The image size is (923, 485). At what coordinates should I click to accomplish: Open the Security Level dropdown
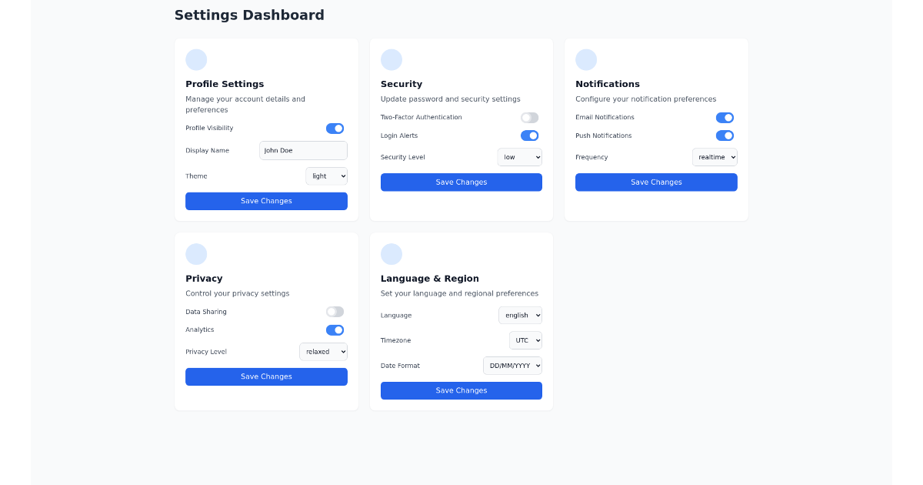519,156
